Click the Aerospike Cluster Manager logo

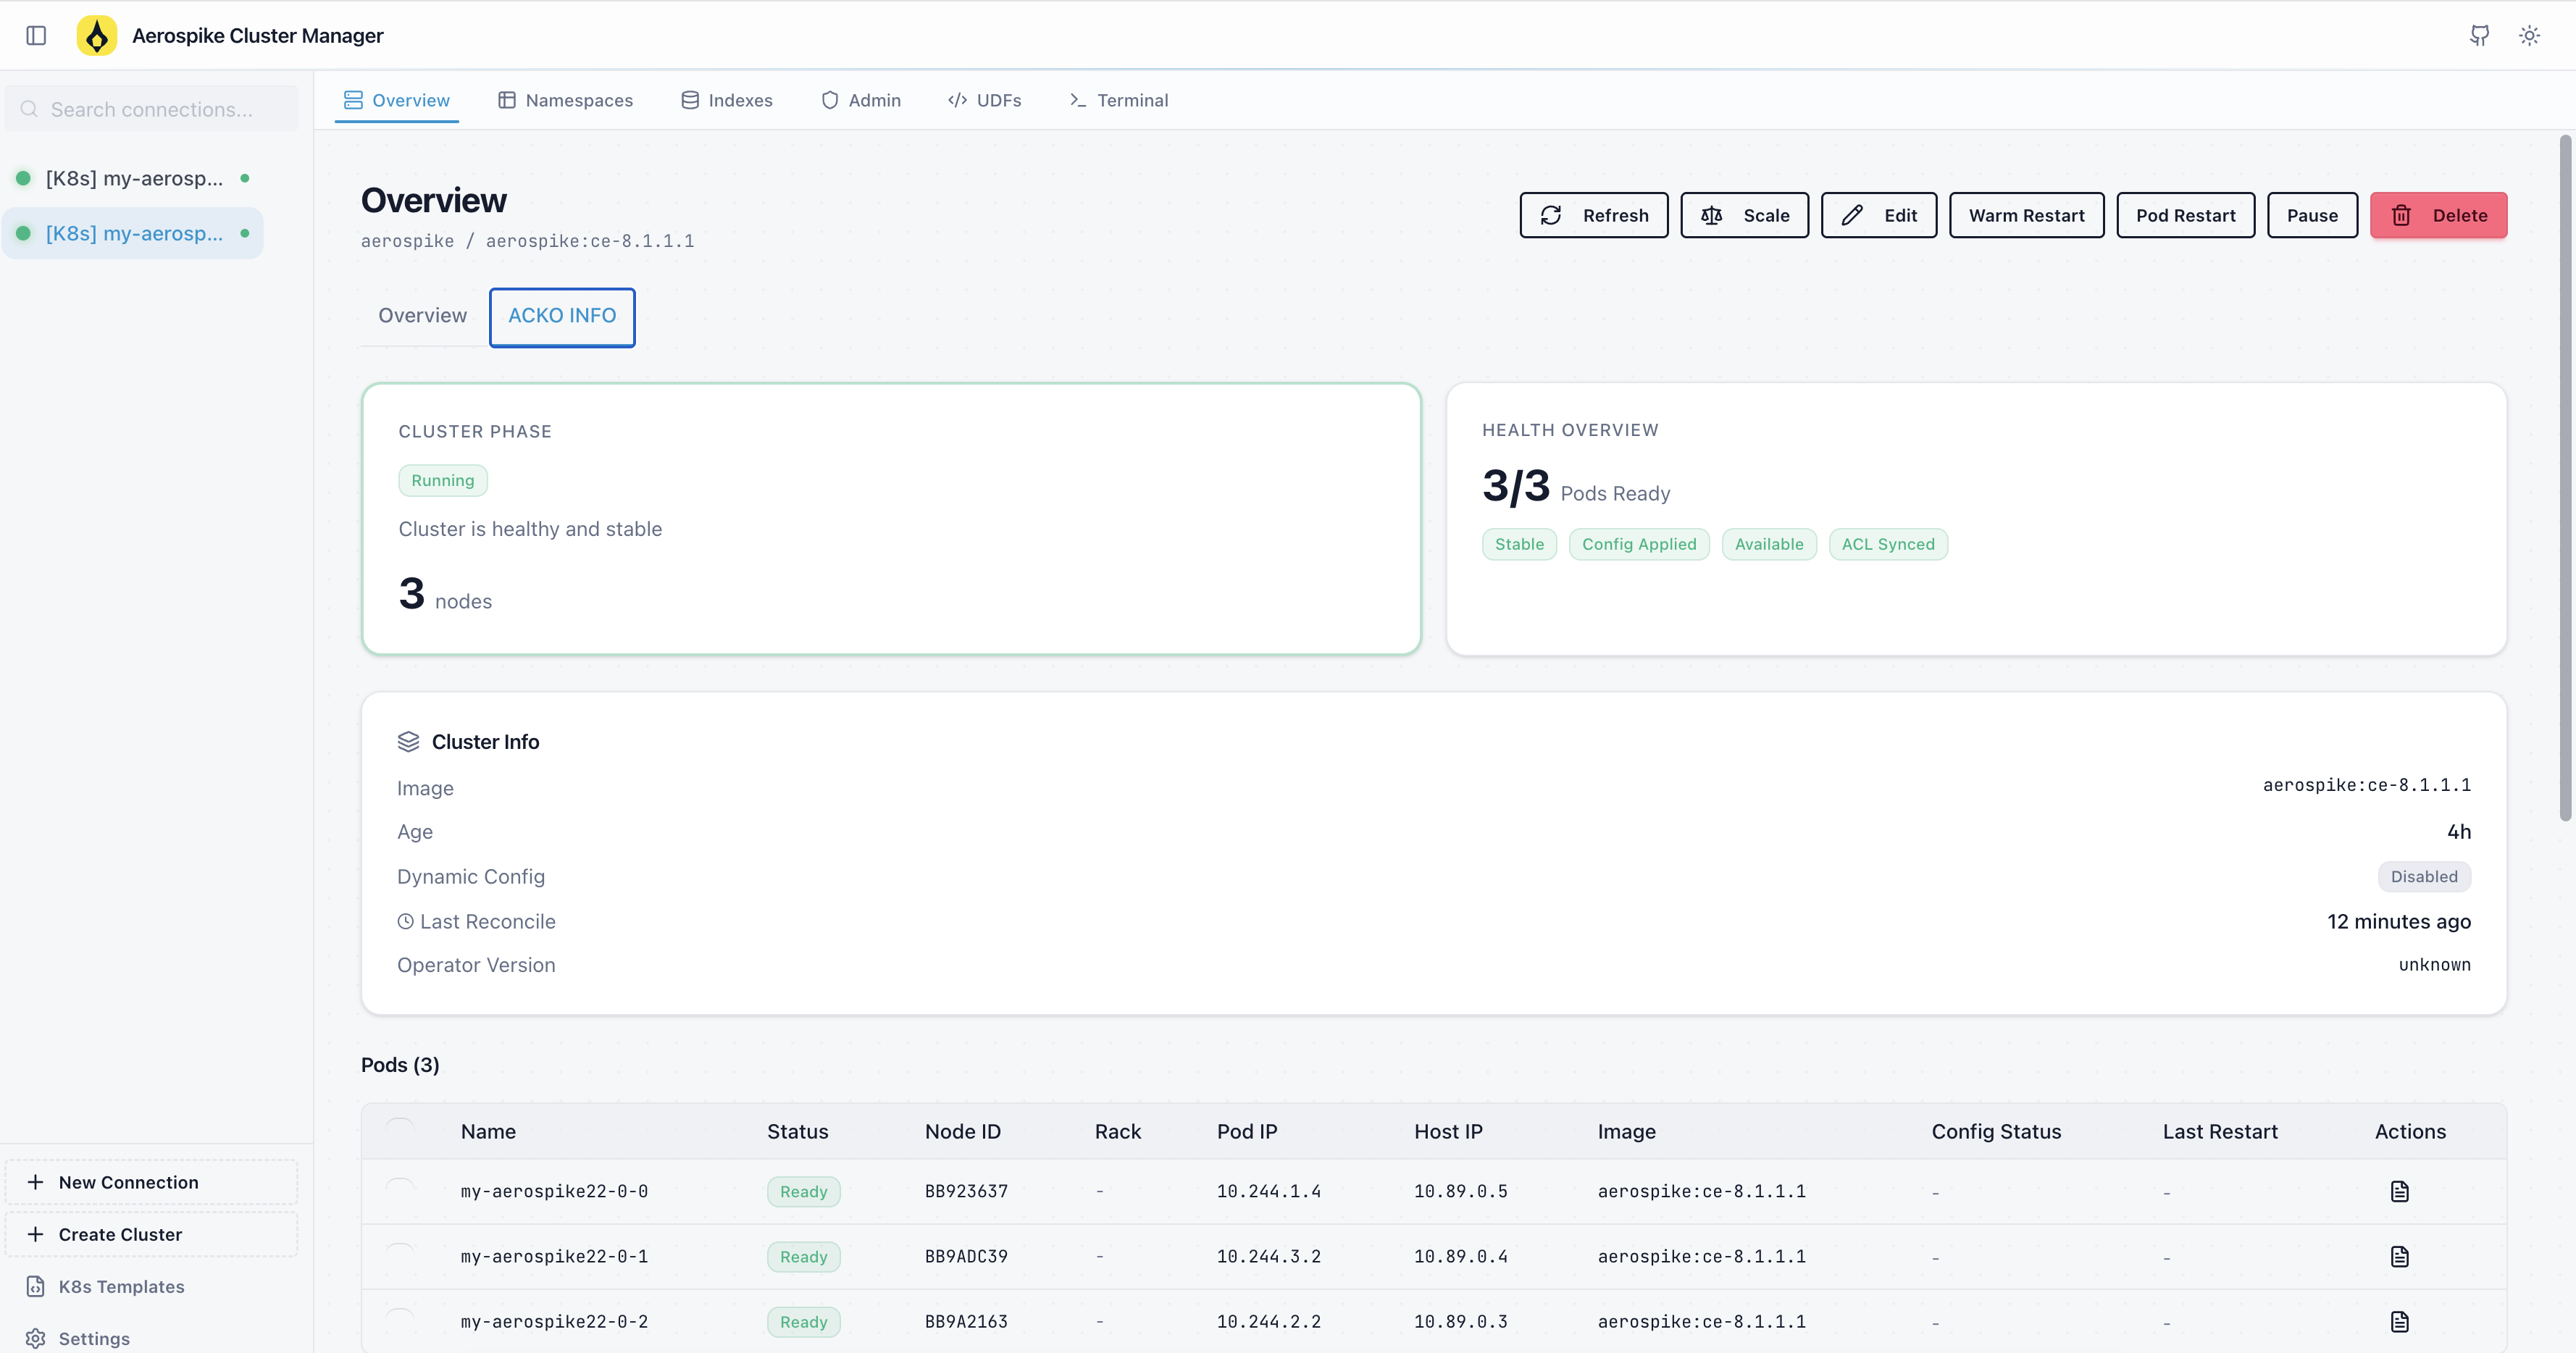pos(97,36)
